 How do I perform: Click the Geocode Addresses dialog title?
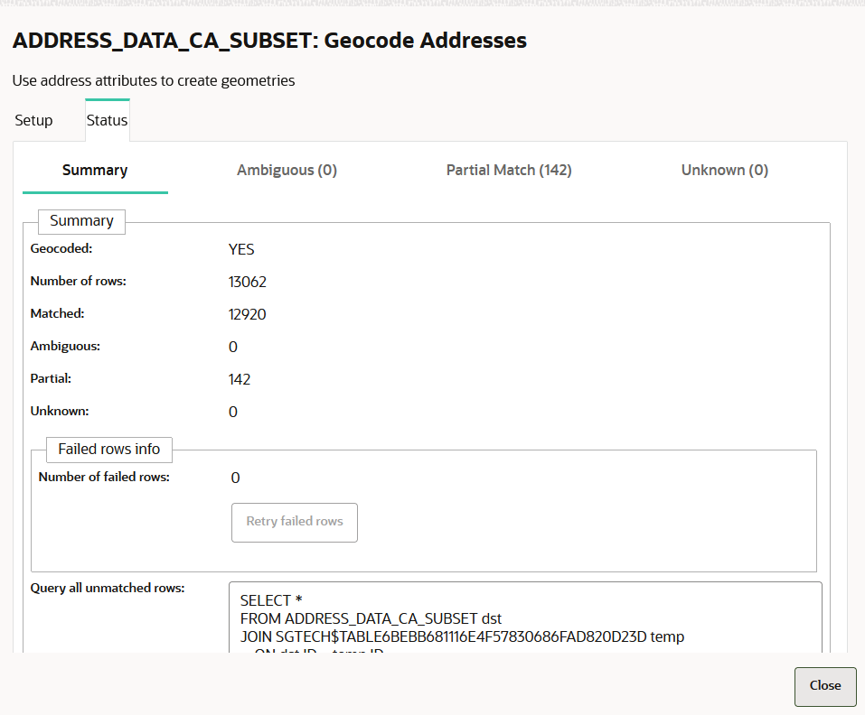pyautogui.click(x=268, y=41)
